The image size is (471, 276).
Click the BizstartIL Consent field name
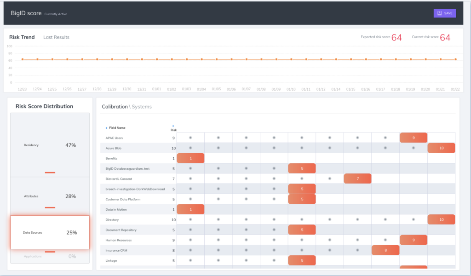[119, 179]
